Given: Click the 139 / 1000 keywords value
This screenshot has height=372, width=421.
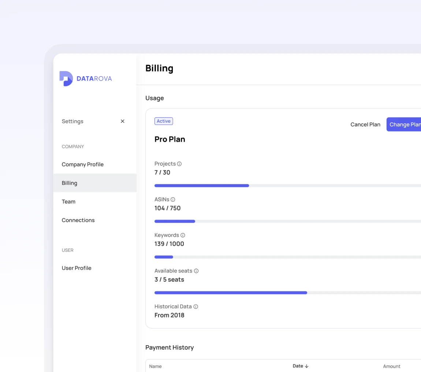Looking at the screenshot, I should [169, 244].
